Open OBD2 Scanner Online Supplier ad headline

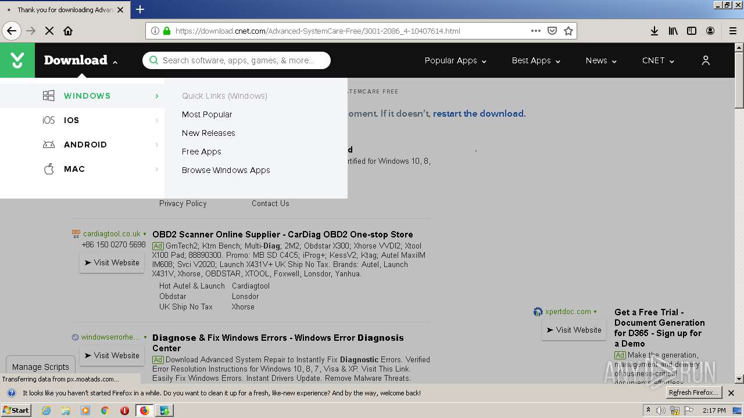(282, 235)
